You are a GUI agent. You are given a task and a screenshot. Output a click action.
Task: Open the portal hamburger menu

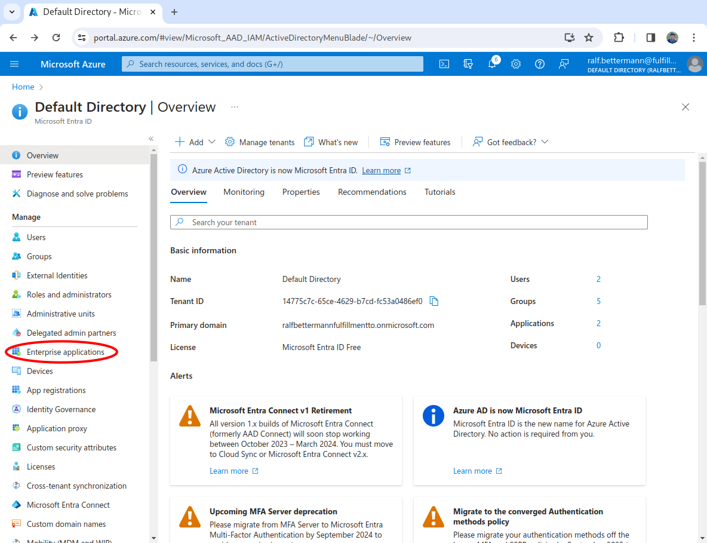coord(15,64)
